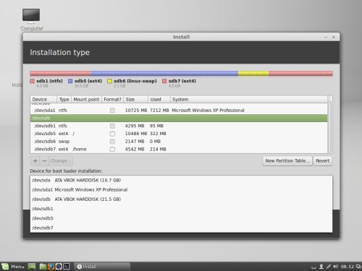
Task: Click the Format? column header
Action: 112,99
